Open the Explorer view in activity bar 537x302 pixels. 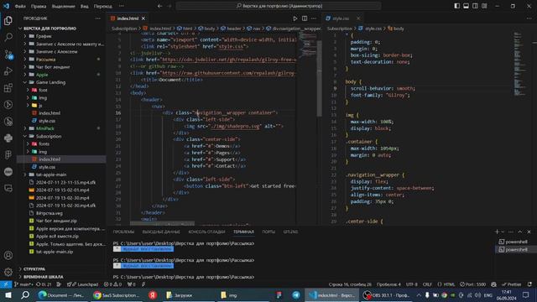click(x=8, y=20)
